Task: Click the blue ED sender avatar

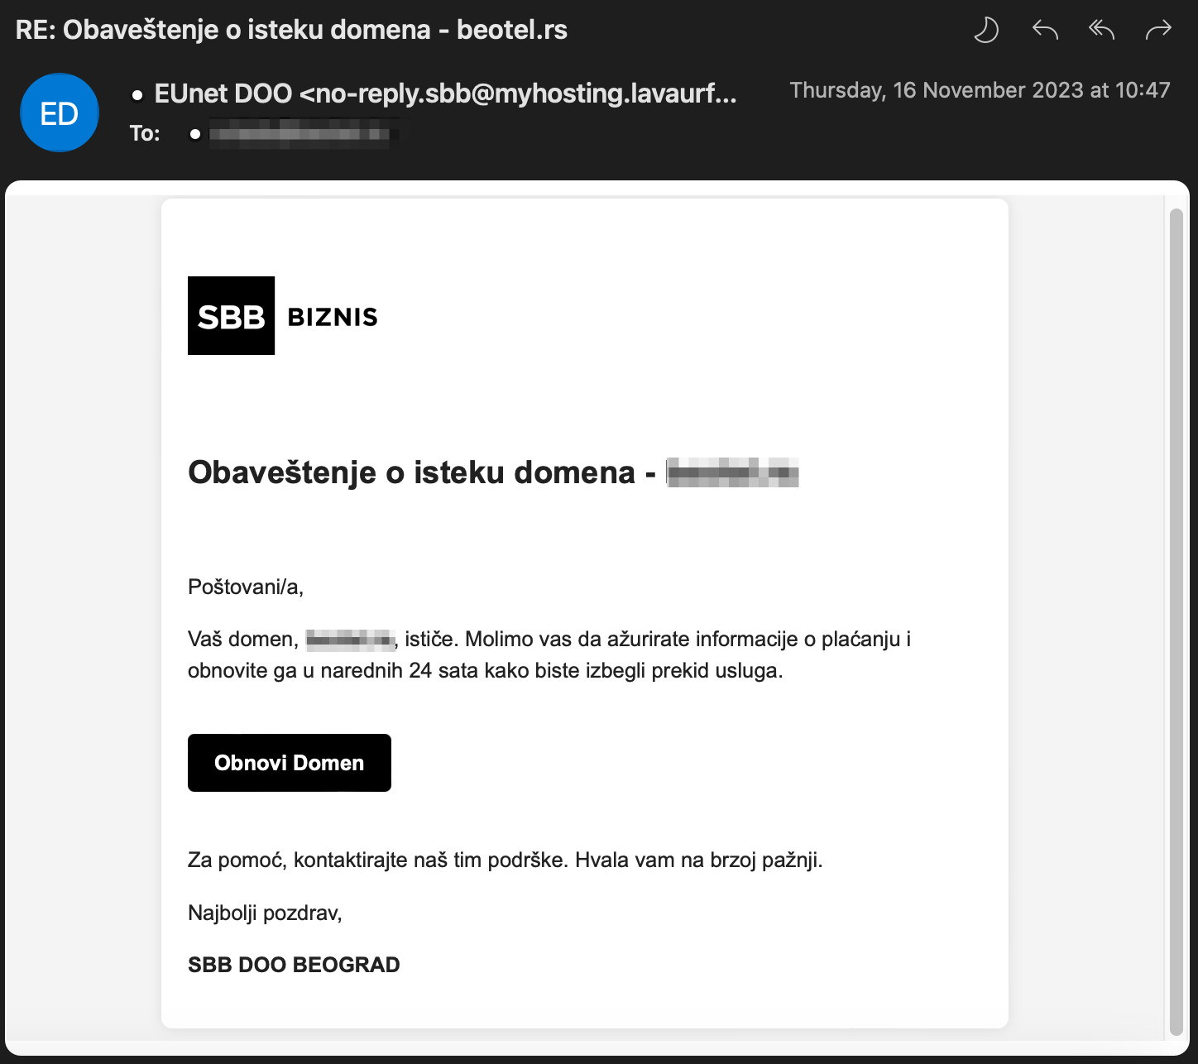Action: click(59, 112)
